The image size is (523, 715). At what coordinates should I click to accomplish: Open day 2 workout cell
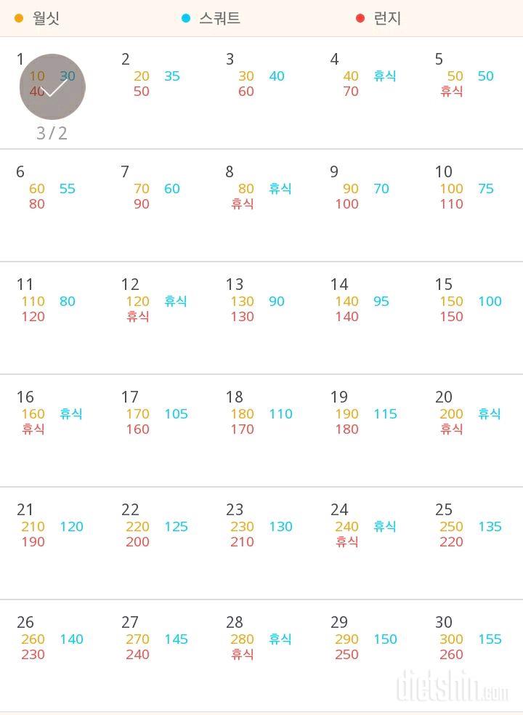click(x=157, y=93)
